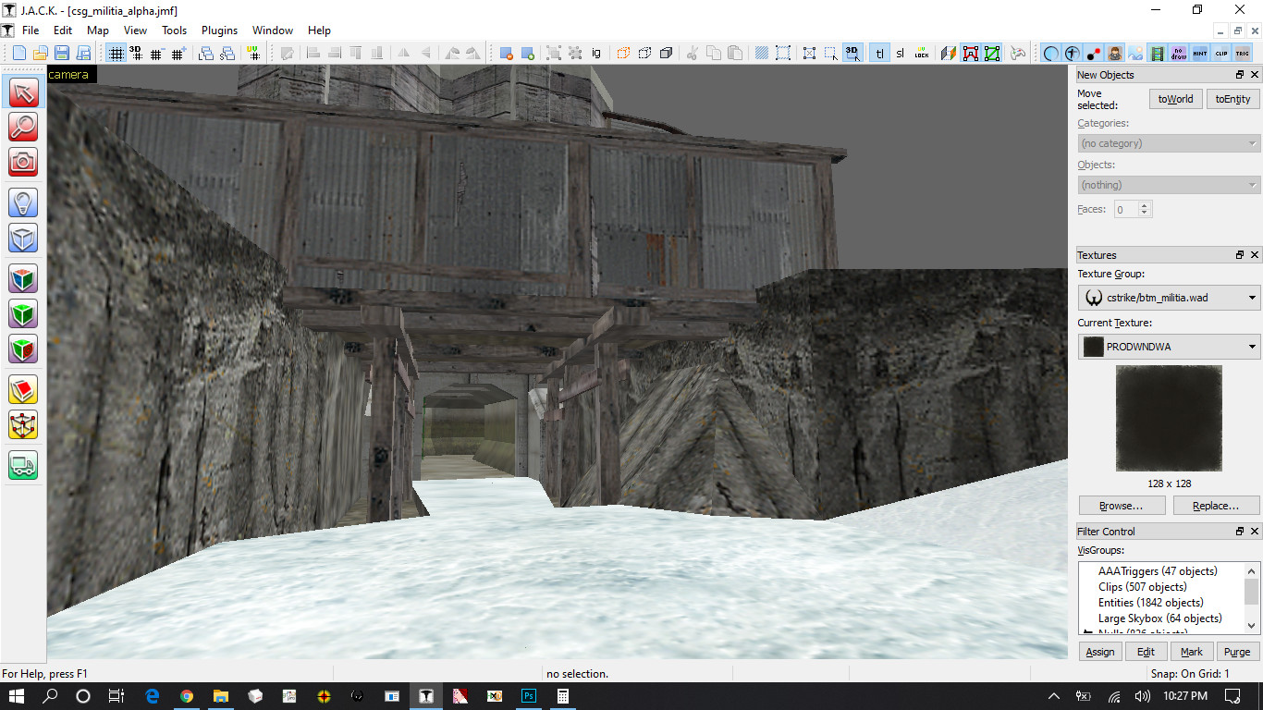Click Browse to pick a texture
The image size is (1263, 710).
(x=1121, y=506)
